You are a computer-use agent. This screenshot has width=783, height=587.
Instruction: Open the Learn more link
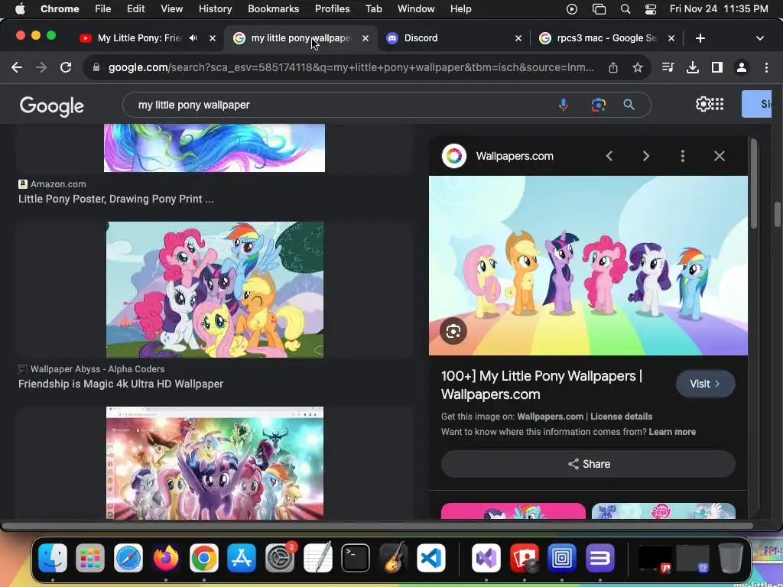click(672, 432)
